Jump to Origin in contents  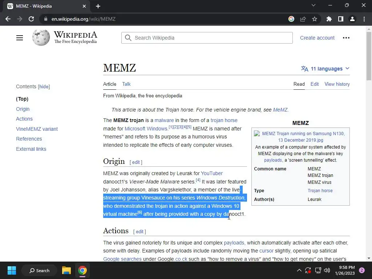[x=23, y=109]
